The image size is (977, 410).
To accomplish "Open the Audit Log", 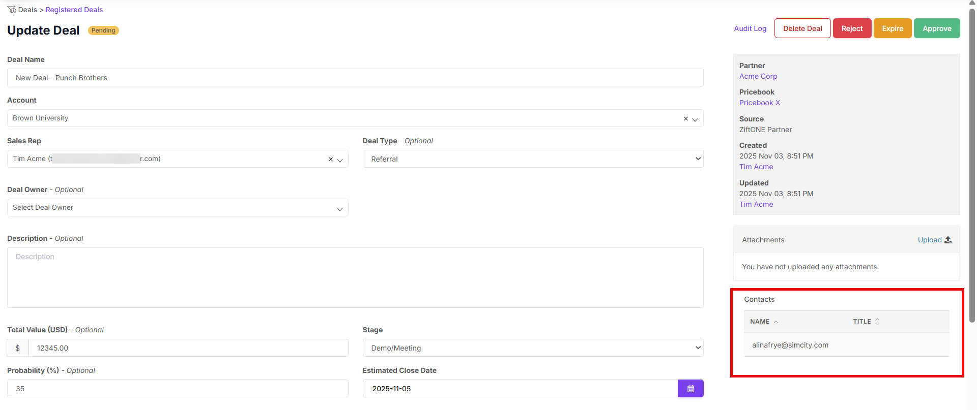I will click(750, 28).
